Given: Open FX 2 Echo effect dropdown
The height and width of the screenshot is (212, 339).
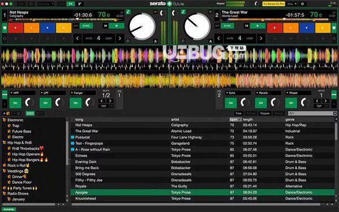Looking at the screenshot, I should pyautogui.click(x=238, y=93).
